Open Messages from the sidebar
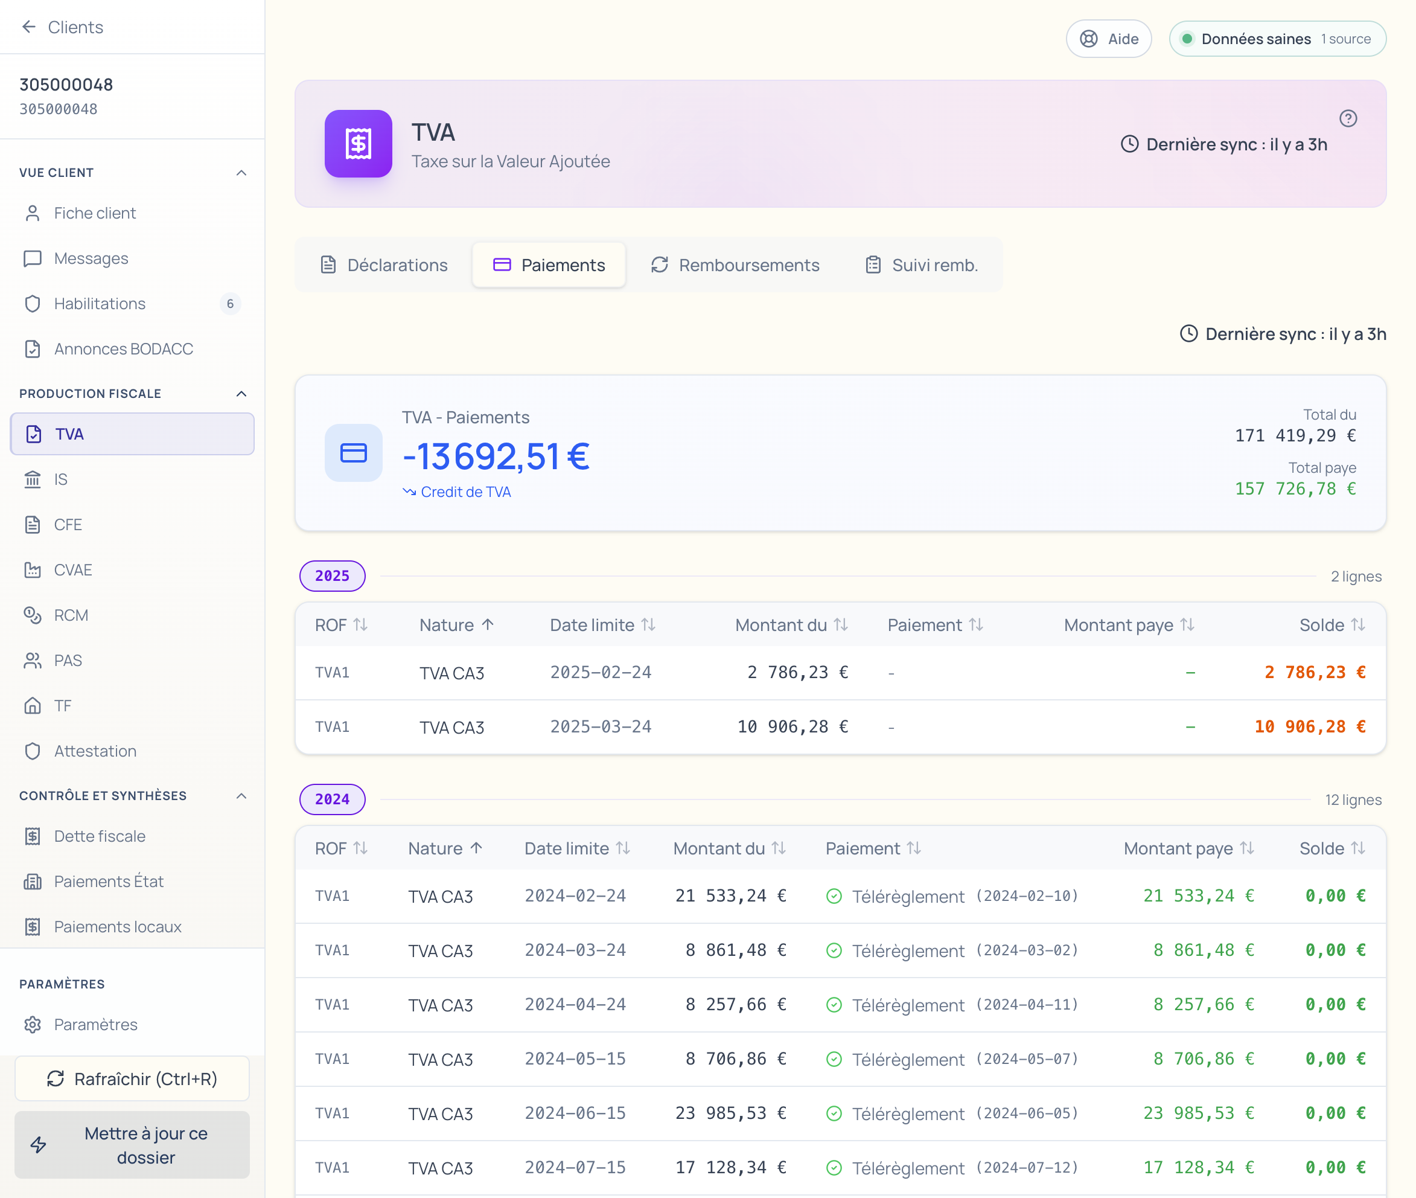 click(91, 258)
